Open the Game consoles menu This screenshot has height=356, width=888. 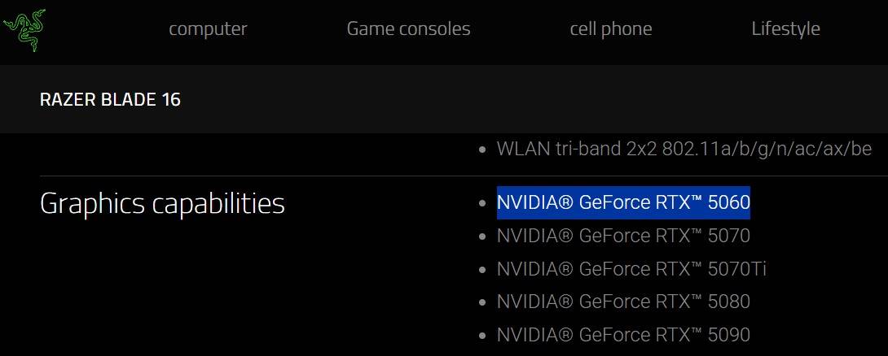[408, 28]
